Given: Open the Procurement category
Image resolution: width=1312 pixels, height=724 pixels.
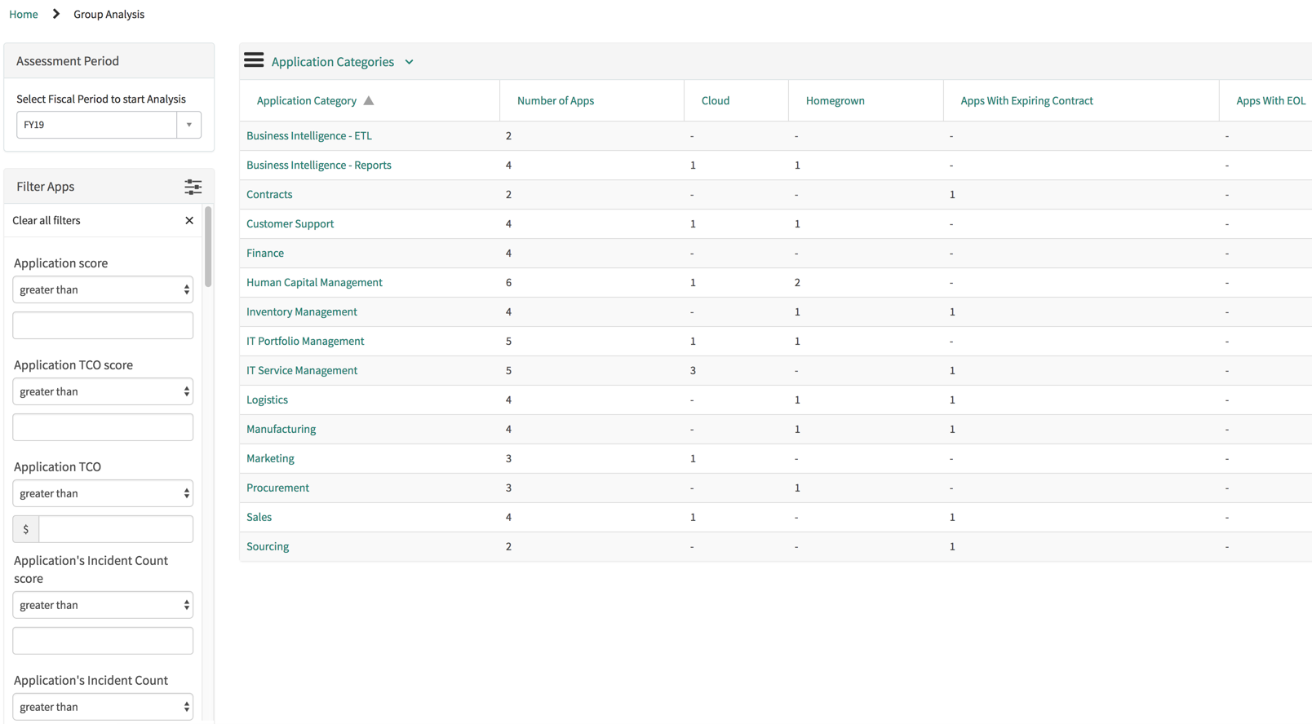Looking at the screenshot, I should [x=277, y=488].
